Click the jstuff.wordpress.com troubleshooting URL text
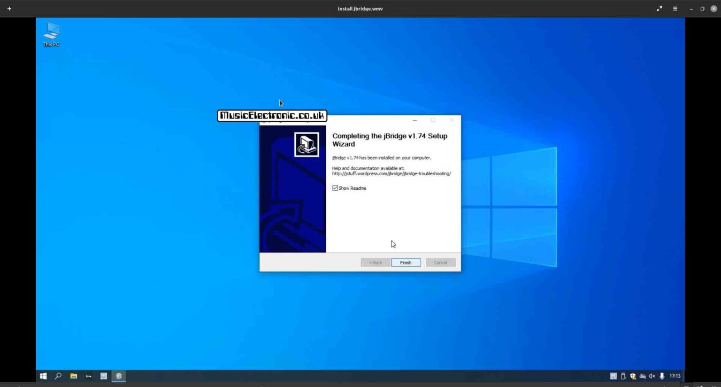This screenshot has width=721, height=387. pyautogui.click(x=391, y=173)
